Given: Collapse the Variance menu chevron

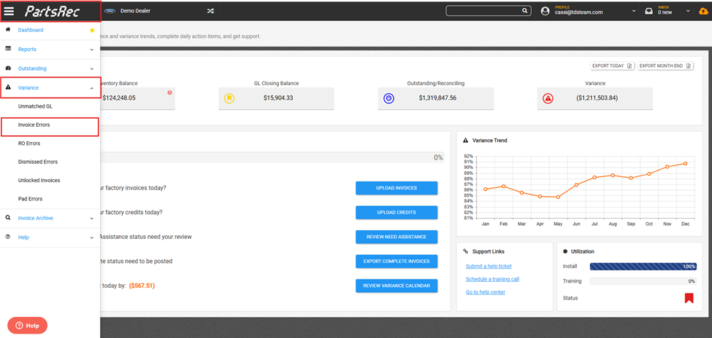Looking at the screenshot, I should [x=92, y=88].
